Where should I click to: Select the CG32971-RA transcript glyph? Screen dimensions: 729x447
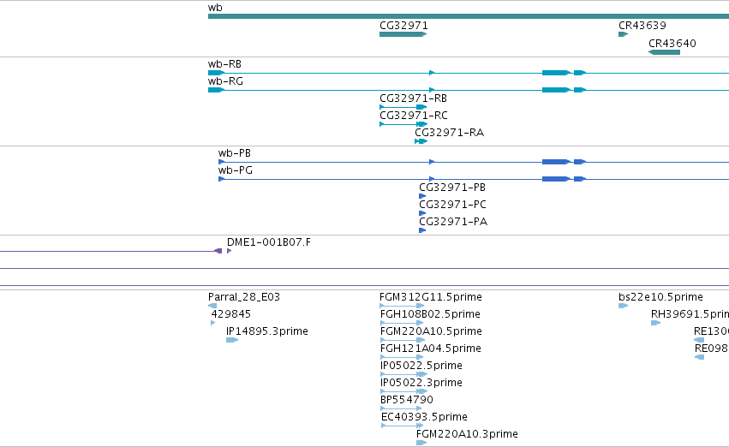pos(421,141)
